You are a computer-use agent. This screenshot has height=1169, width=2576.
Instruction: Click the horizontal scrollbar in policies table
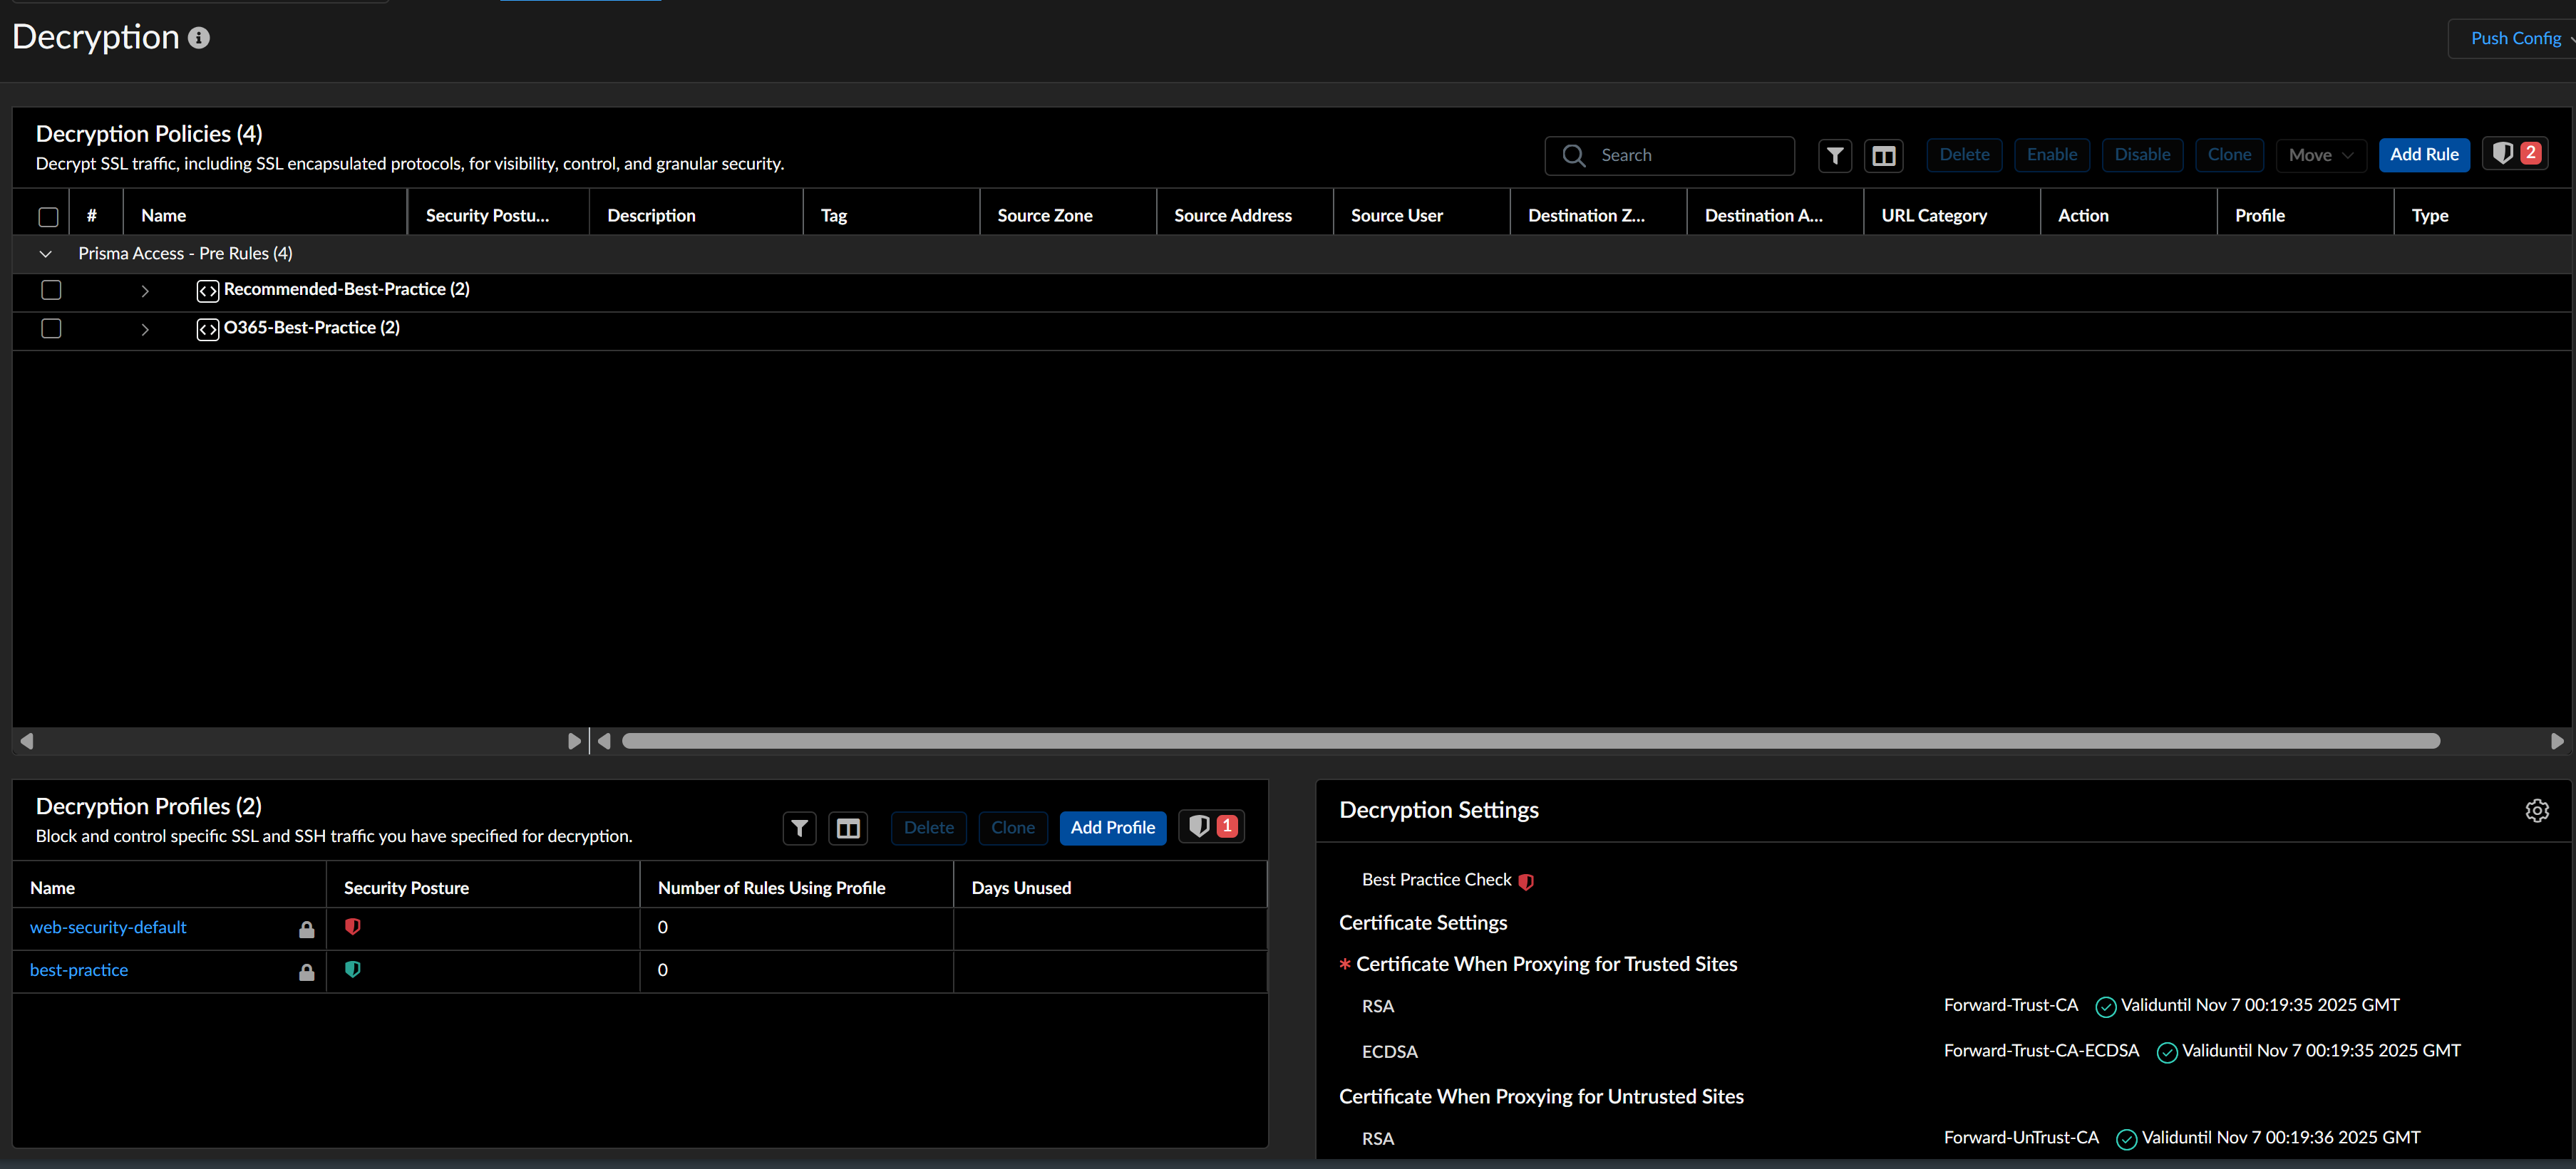pos(1530,740)
